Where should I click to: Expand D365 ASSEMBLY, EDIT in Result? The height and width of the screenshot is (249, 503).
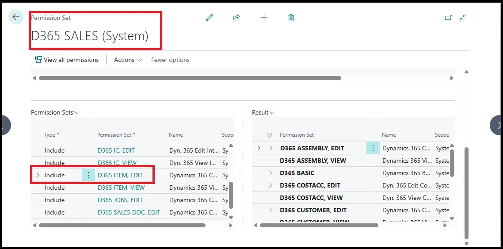(x=271, y=148)
